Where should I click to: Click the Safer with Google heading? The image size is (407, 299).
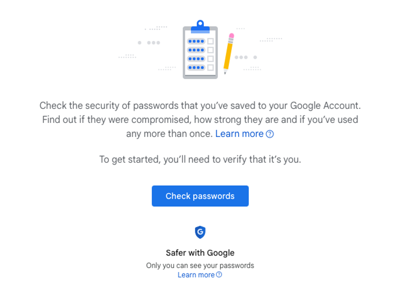[200, 253]
